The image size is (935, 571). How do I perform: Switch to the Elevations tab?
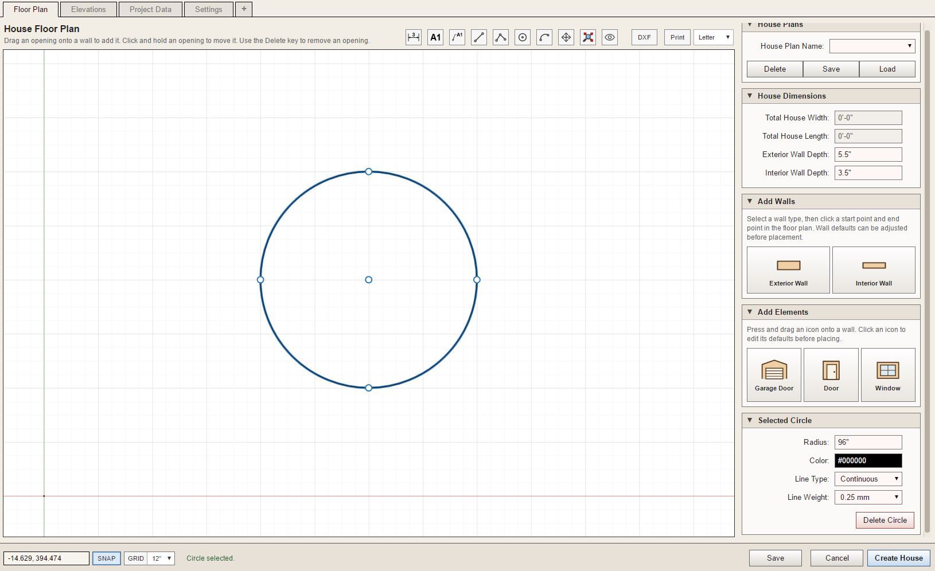(88, 9)
